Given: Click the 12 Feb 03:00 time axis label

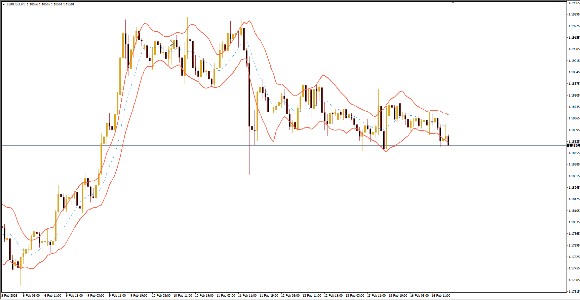Looking at the screenshot, I should click(x=290, y=296).
